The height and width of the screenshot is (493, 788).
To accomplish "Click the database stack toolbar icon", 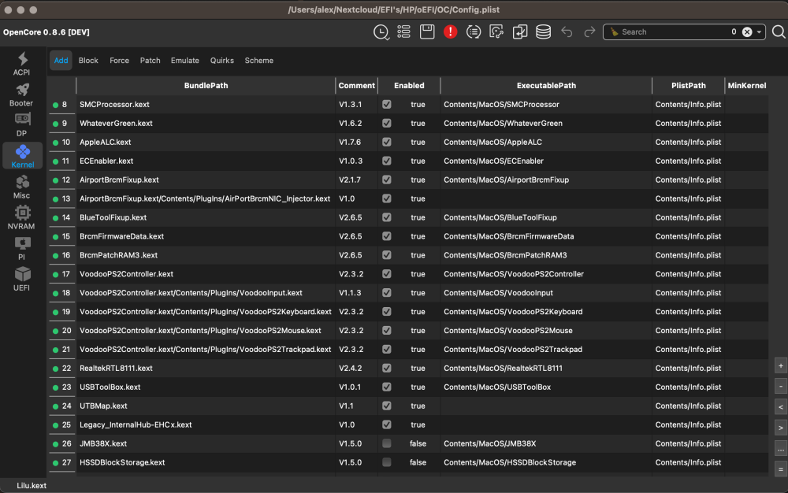I will [x=543, y=32].
